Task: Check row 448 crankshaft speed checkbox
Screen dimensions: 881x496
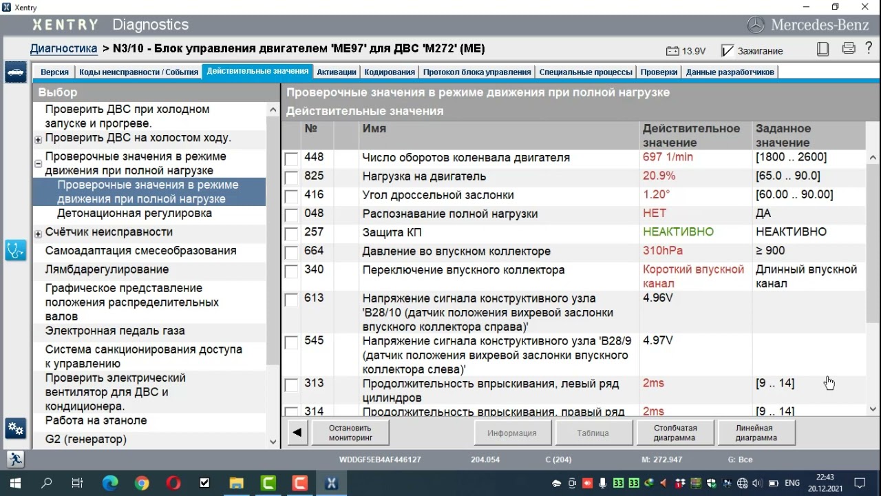Action: (x=291, y=159)
